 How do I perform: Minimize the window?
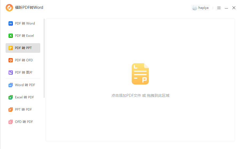[x=226, y=8]
